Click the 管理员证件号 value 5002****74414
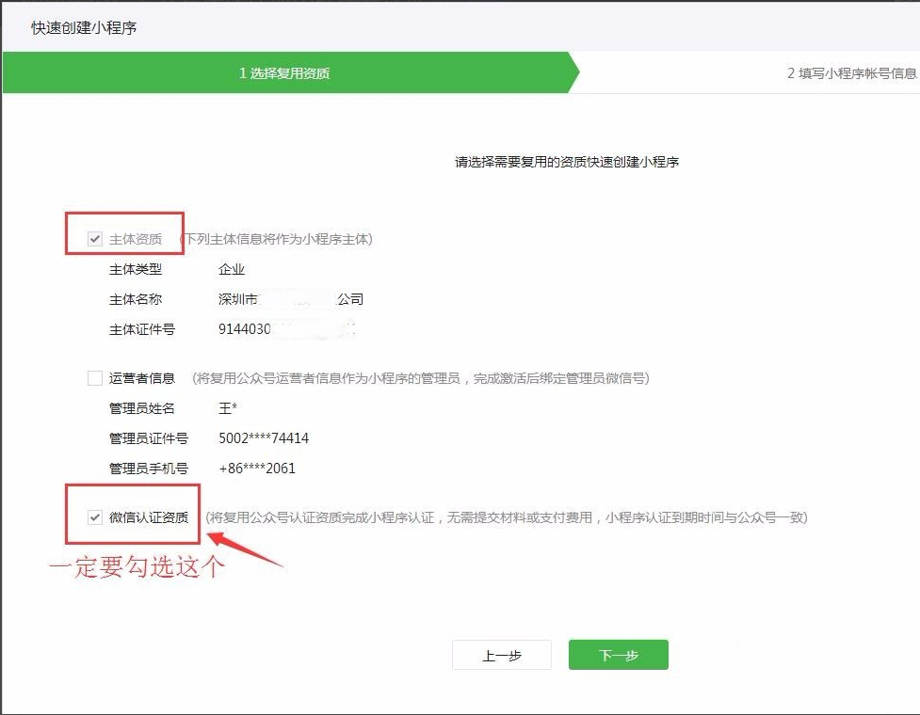 tap(264, 438)
